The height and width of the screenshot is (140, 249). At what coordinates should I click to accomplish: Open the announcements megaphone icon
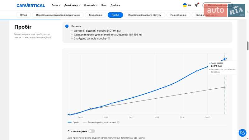[x=197, y=5]
